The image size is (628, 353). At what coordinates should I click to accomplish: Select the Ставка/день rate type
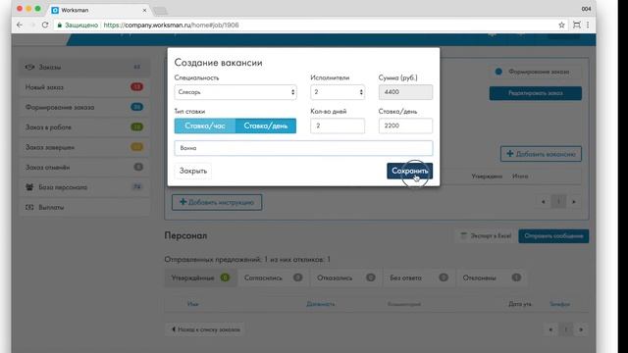(x=266, y=126)
